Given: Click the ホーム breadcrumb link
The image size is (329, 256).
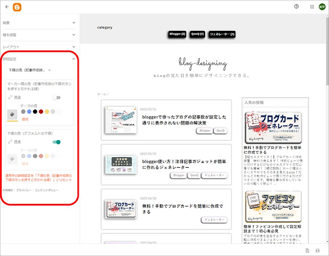Looking at the screenshot, I should pyautogui.click(x=102, y=94).
